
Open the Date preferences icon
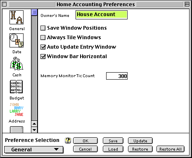coord(17,40)
